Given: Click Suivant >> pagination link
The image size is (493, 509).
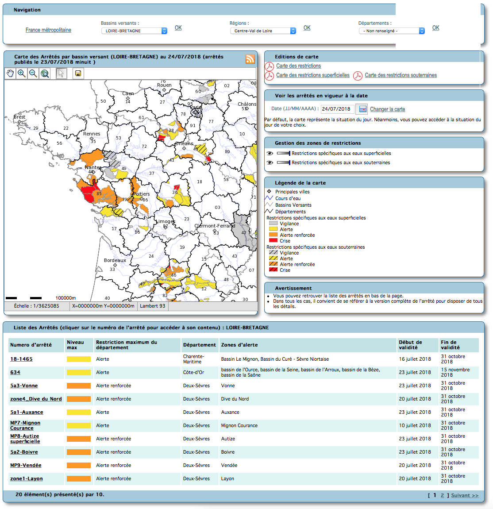Looking at the screenshot, I should (465, 495).
